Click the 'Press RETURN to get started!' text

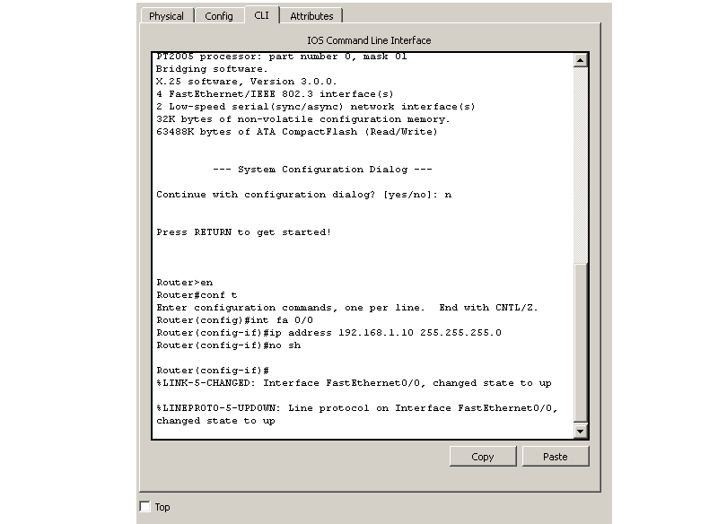pyautogui.click(x=243, y=232)
